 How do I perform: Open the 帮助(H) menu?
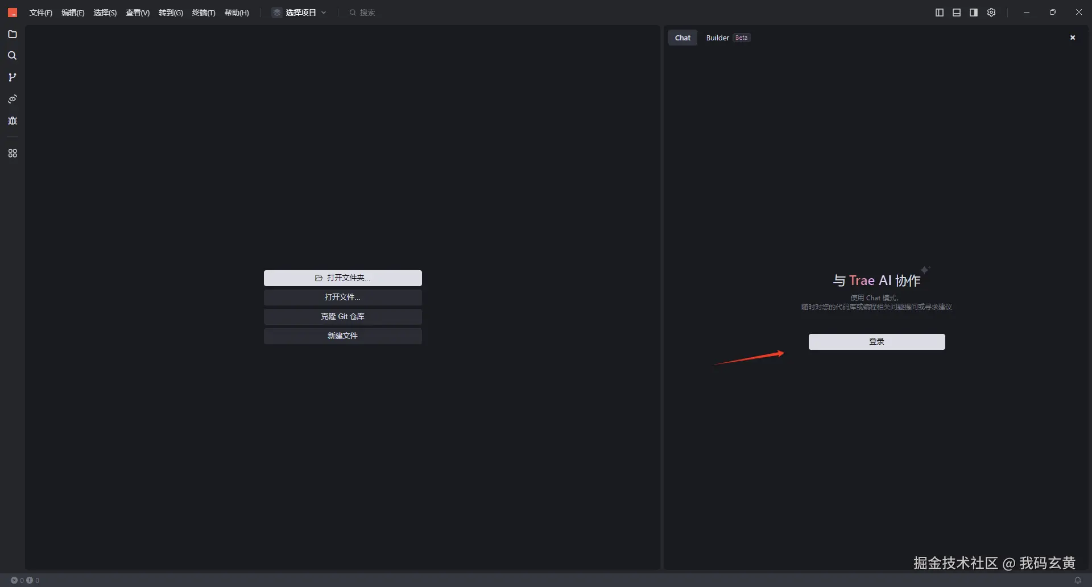point(237,13)
